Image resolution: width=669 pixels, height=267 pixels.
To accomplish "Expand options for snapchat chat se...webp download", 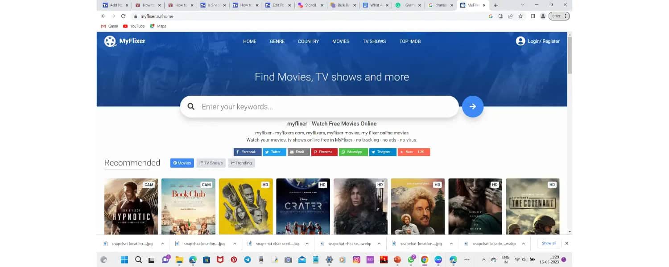I will [379, 243].
